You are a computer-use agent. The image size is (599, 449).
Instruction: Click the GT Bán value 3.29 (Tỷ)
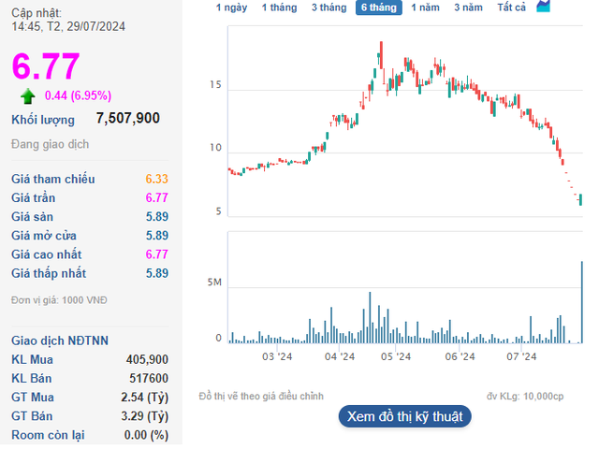pyautogui.click(x=144, y=416)
